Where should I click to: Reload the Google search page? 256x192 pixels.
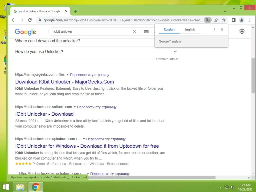point(30,20)
